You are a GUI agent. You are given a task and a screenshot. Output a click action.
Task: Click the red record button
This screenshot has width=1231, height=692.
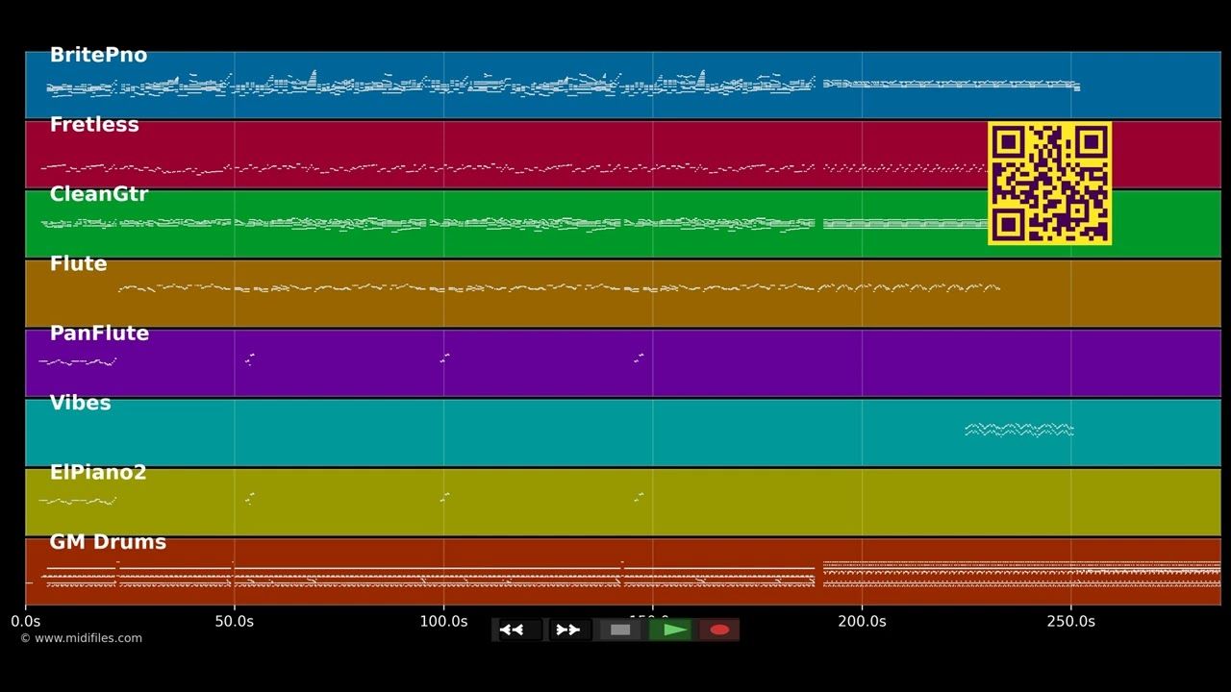719,630
